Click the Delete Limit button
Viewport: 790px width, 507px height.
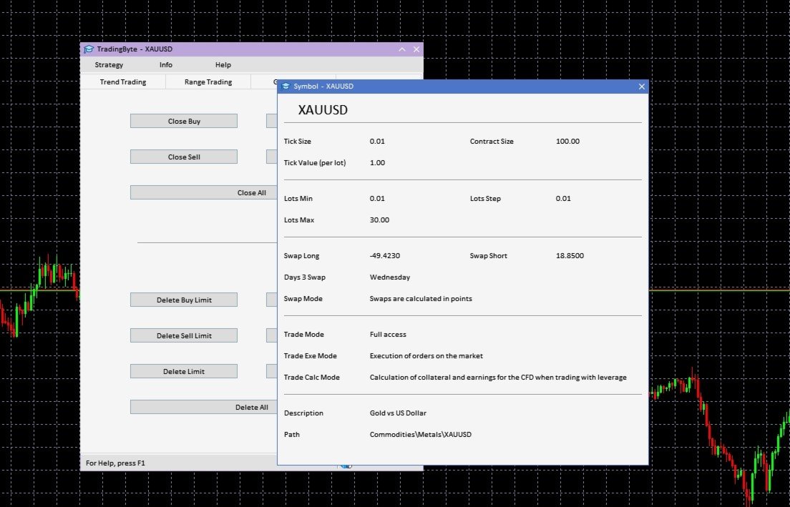pos(184,372)
